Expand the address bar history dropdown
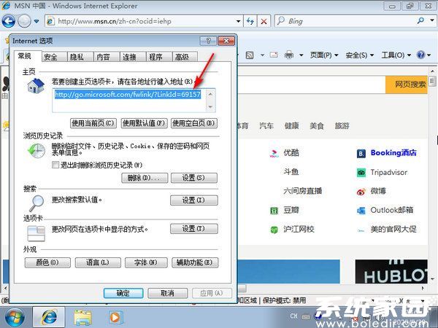Screen dimensions: 438x328 [x=238, y=21]
